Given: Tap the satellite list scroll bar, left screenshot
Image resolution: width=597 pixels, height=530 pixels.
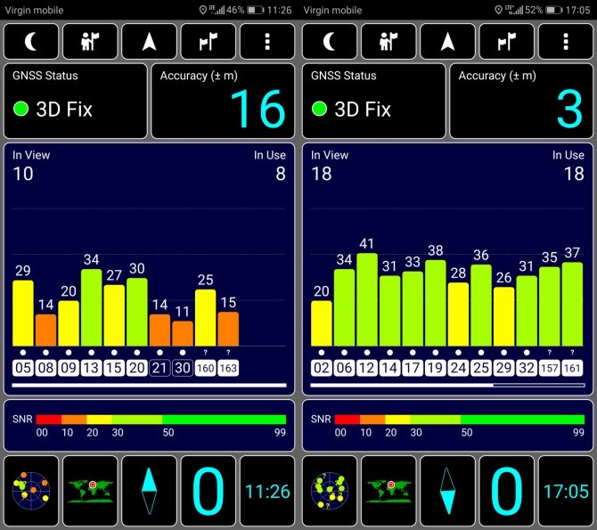Looking at the screenshot, I should pyautogui.click(x=150, y=386).
